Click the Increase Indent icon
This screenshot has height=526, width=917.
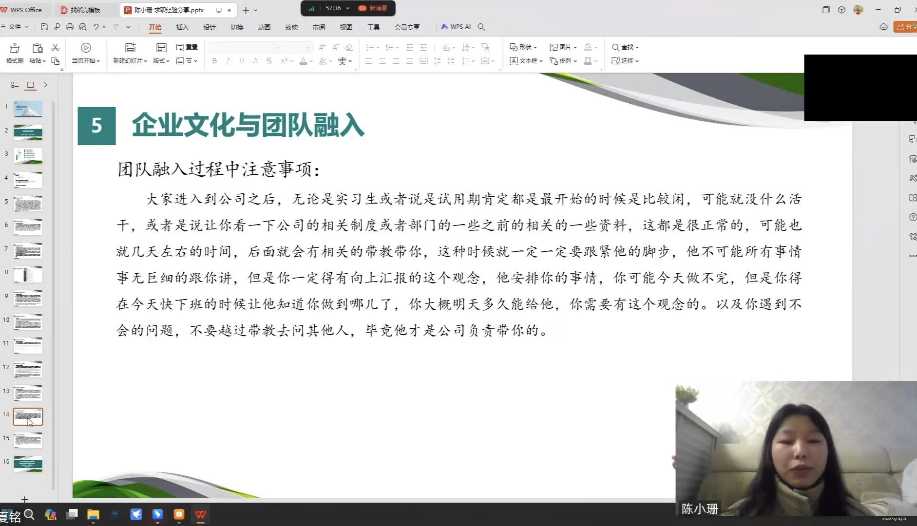(423, 47)
